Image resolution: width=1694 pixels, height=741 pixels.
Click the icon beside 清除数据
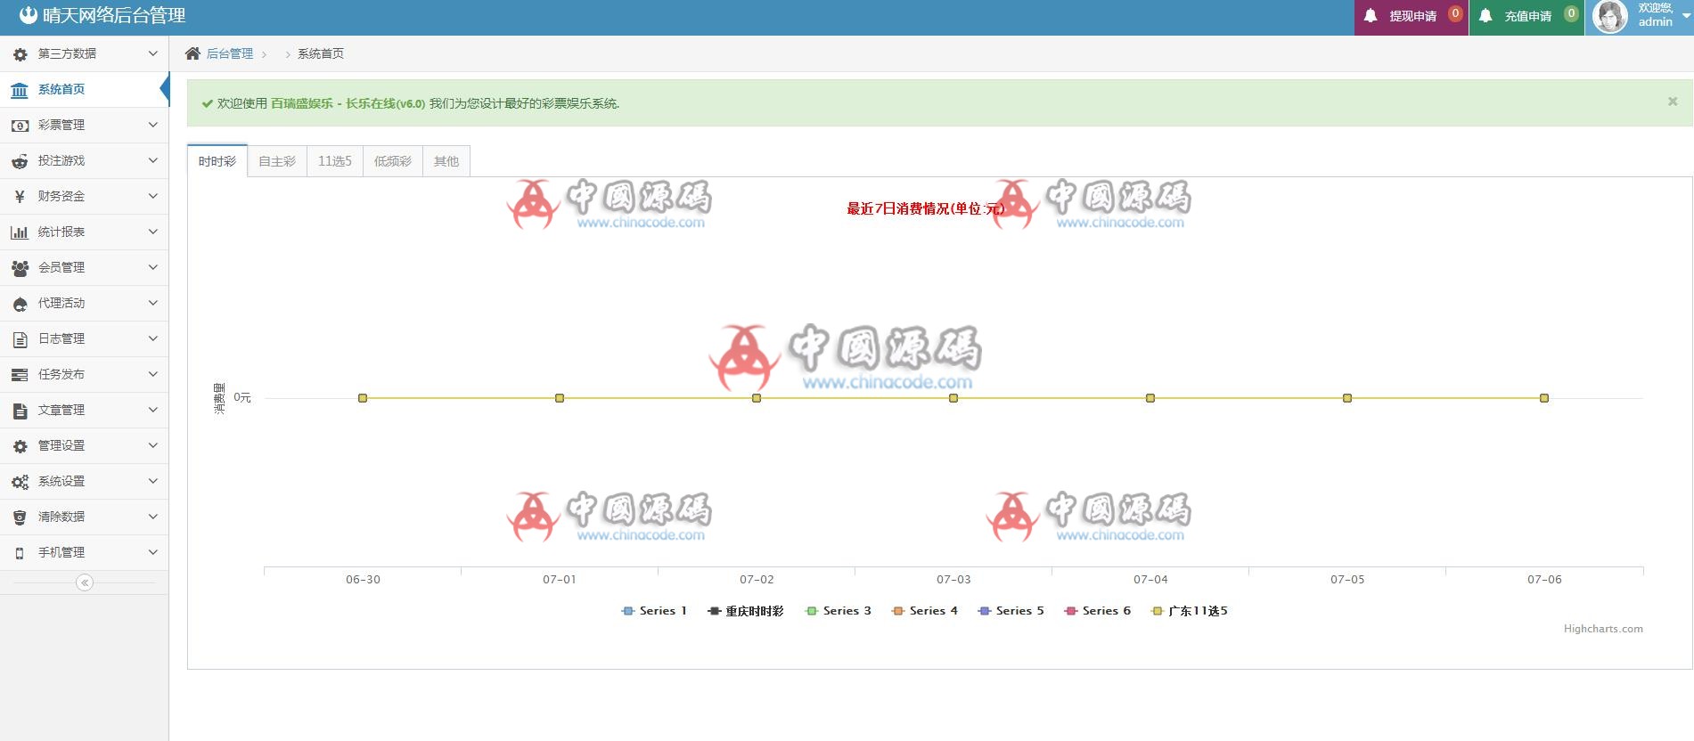[20, 517]
